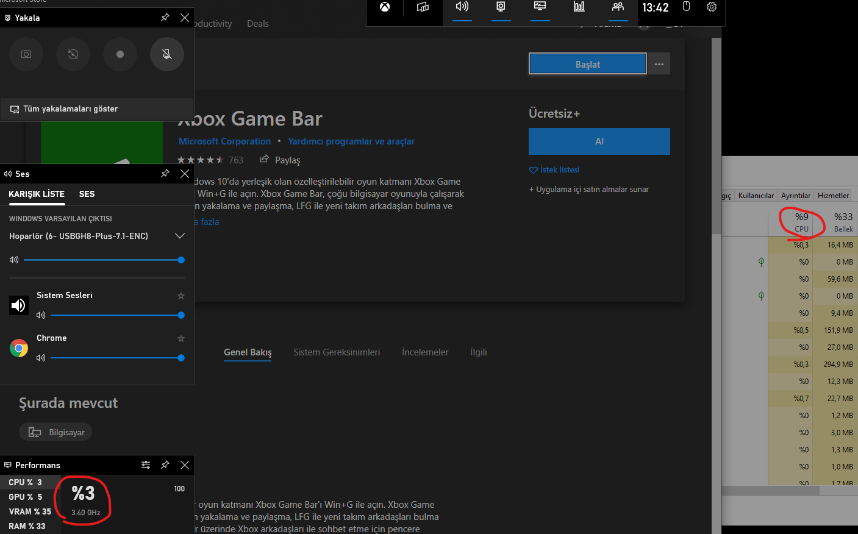Screen dimensions: 858x534
Task: Toggle the audio widget in Game Bar toolbar
Action: click(x=462, y=7)
